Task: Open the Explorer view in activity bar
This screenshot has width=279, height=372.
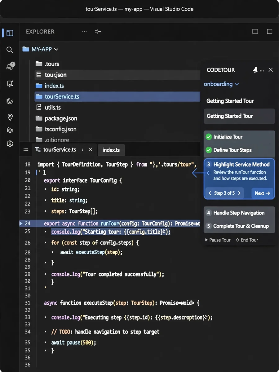Action: 10,33
